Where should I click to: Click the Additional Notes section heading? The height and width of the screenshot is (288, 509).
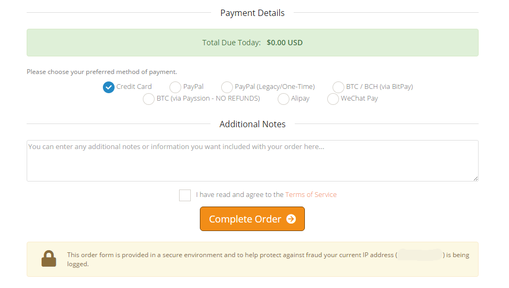253,124
